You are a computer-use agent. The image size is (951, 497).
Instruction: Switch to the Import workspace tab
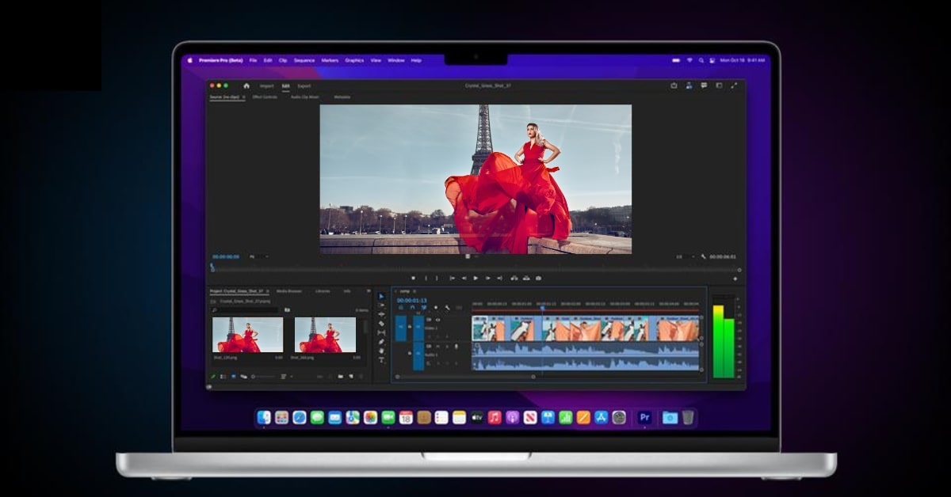[267, 85]
